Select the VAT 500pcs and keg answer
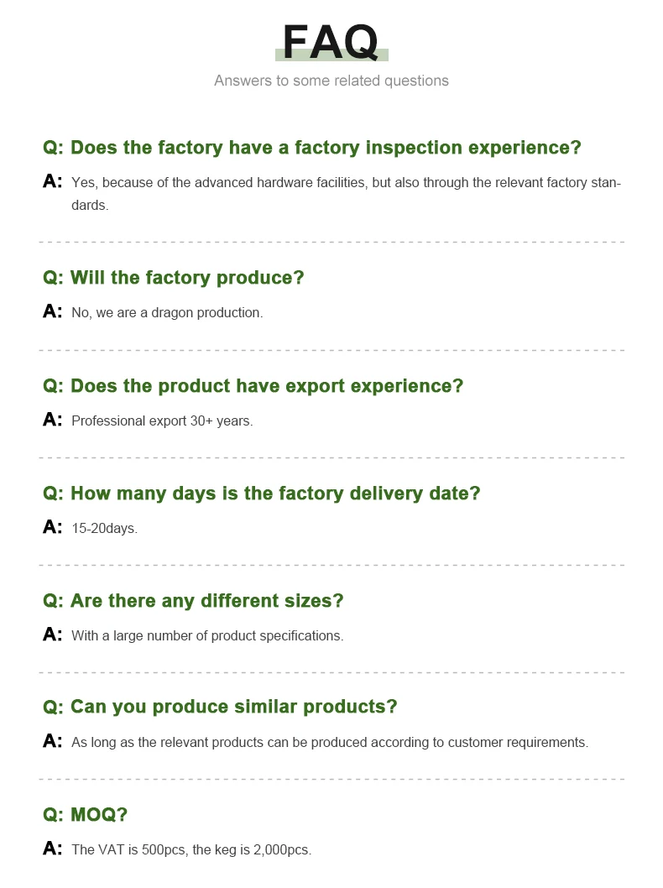This screenshot has width=663, height=888. pyautogui.click(x=191, y=850)
